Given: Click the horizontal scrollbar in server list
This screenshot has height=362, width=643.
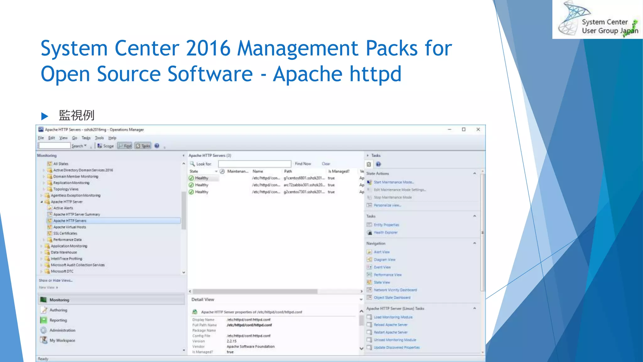Looking at the screenshot, I should click(x=255, y=291).
